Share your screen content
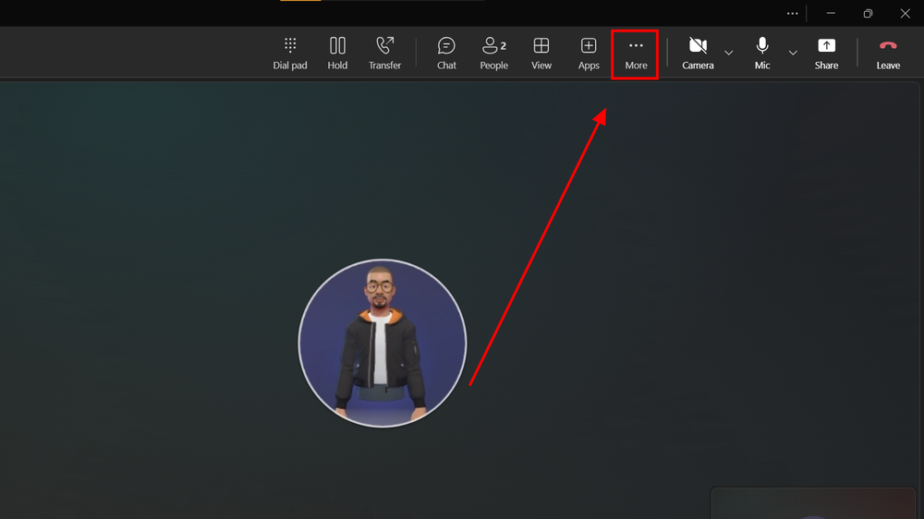 coord(826,53)
